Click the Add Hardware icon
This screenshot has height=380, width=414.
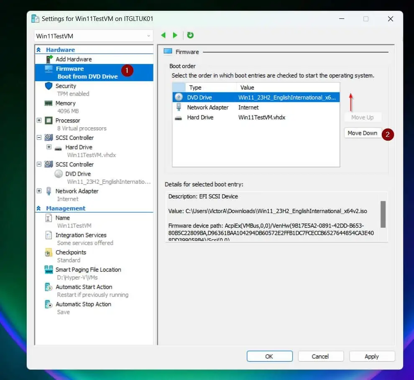point(49,59)
